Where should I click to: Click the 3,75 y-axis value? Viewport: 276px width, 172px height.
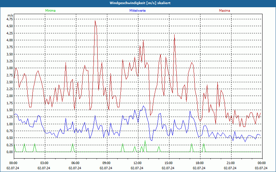10,47
